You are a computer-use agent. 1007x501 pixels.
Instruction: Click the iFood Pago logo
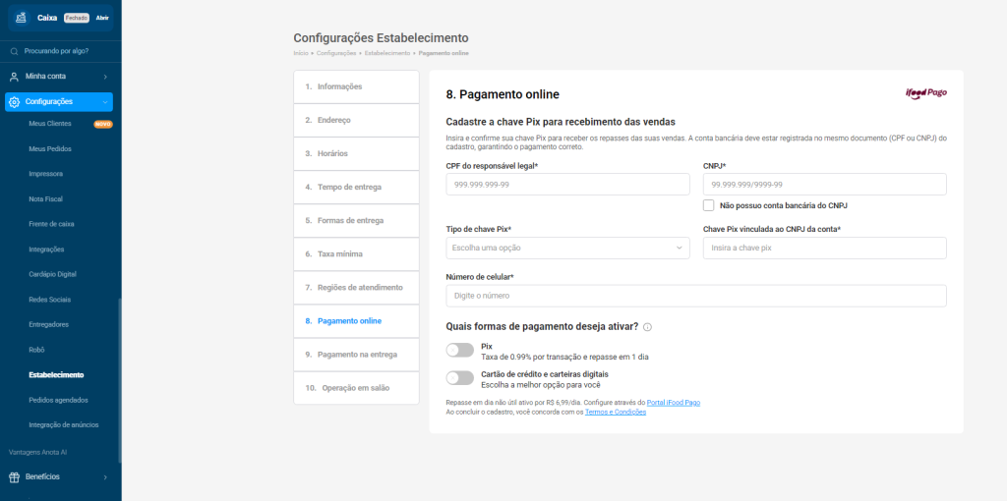click(x=925, y=93)
